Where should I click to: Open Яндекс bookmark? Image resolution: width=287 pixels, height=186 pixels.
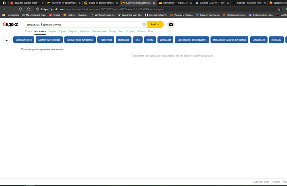point(55,15)
